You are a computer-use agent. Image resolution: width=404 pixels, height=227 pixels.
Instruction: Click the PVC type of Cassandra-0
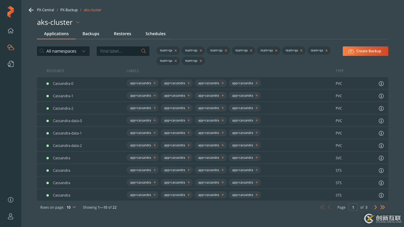point(339,84)
